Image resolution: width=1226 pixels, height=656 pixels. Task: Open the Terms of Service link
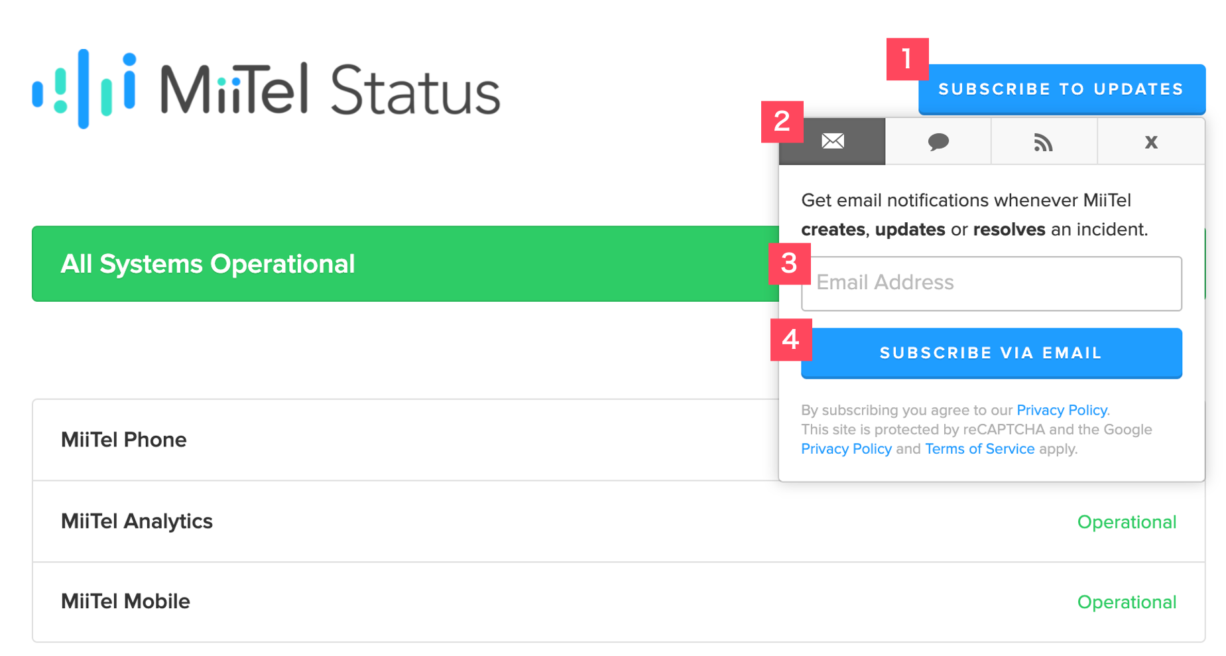coord(979,449)
